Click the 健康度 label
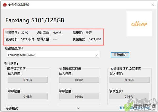Screen dimensions: 158x112 pos(78,33)
